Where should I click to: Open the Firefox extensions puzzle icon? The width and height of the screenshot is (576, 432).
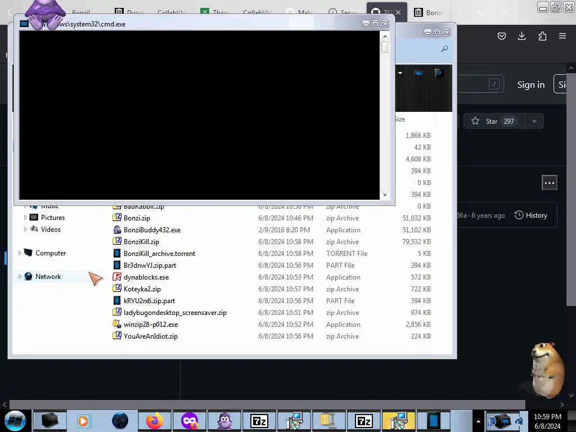point(542,36)
